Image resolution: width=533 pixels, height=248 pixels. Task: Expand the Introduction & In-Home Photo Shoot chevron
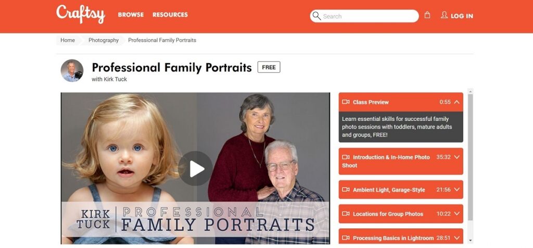[x=457, y=157]
